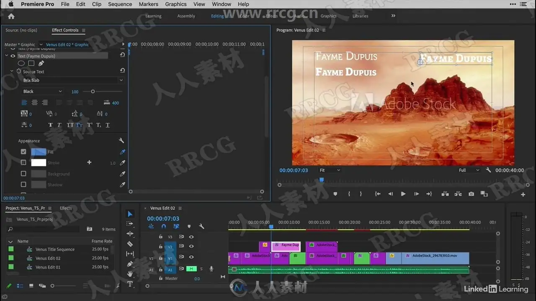Open the Apple menu
Image resolution: width=536 pixels, height=301 pixels.
(11, 4)
